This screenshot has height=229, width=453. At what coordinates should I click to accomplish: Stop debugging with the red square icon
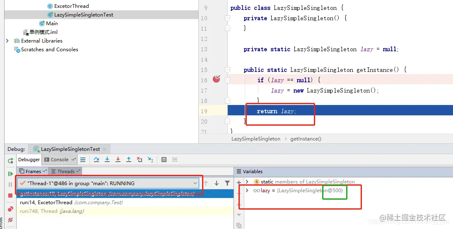tap(10, 196)
